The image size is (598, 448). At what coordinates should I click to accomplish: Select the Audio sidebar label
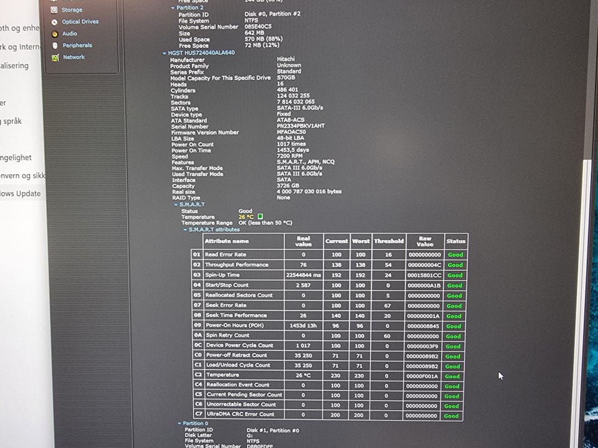(70, 34)
